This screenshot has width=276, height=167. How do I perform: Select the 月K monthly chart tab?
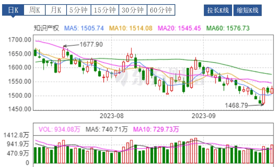point(56,10)
